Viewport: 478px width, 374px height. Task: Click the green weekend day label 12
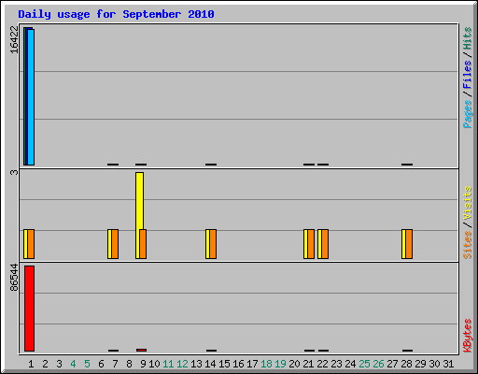point(182,364)
